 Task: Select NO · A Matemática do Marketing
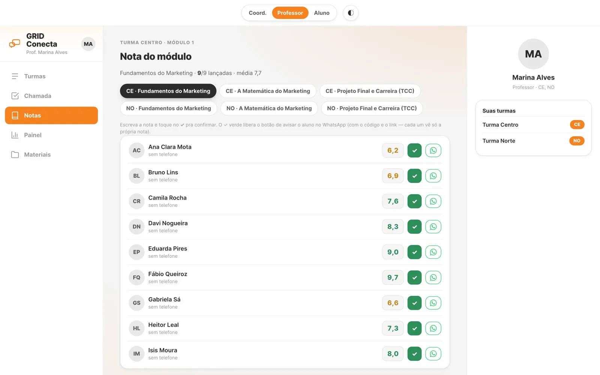[x=269, y=108]
